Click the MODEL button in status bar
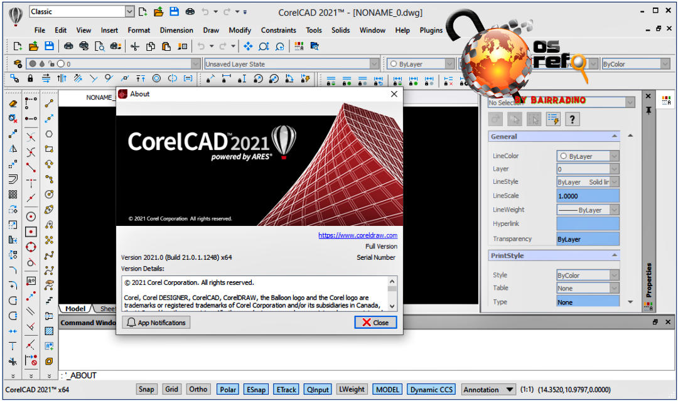 tap(387, 389)
